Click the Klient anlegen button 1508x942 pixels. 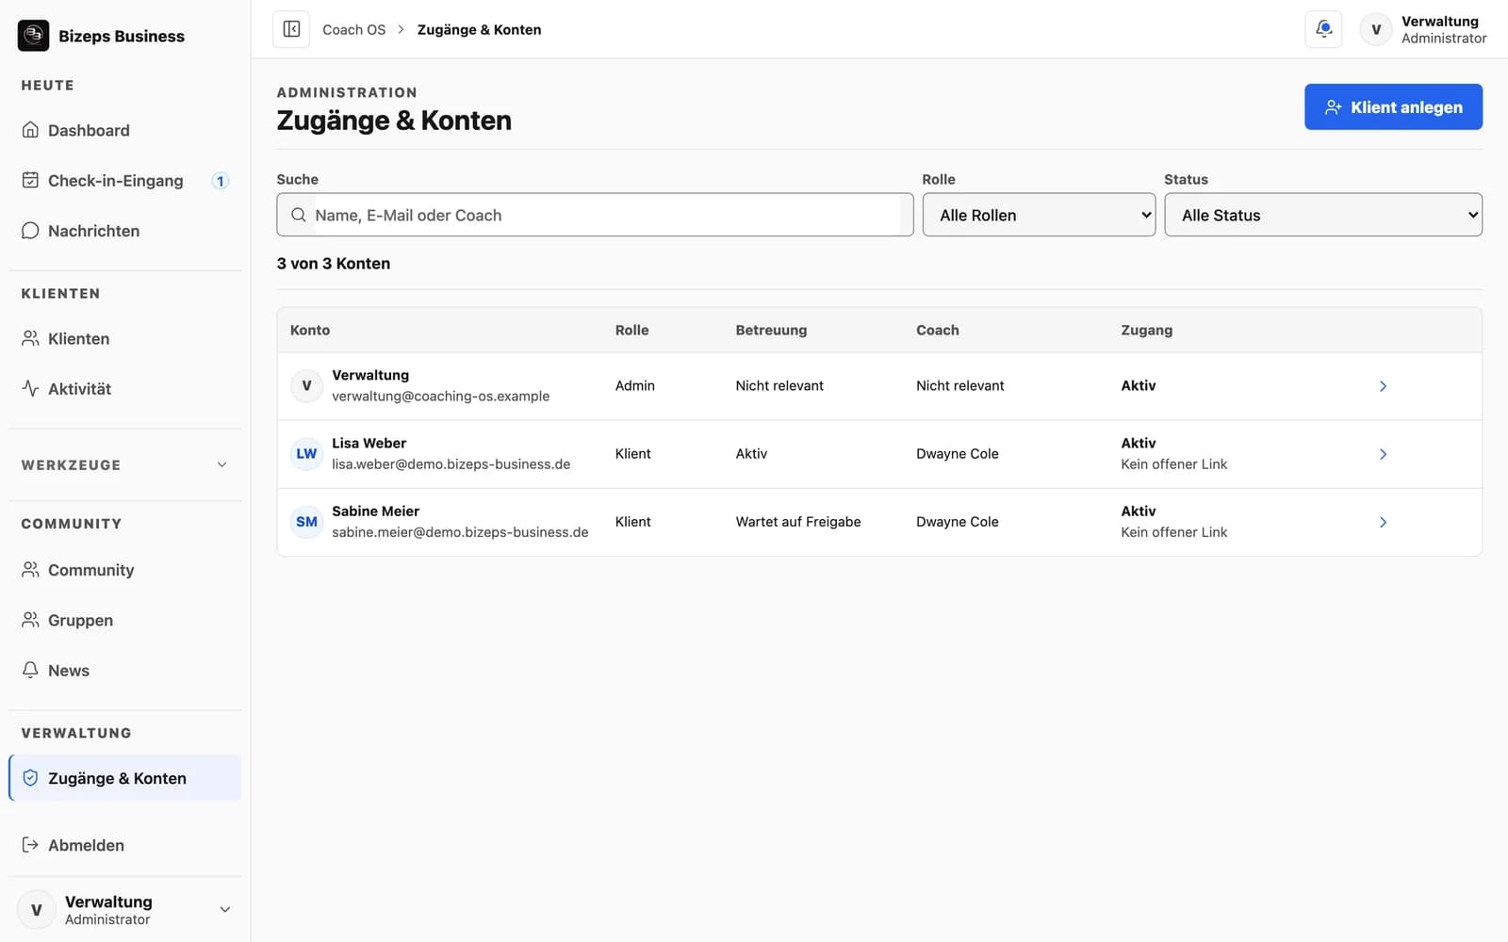coord(1393,107)
